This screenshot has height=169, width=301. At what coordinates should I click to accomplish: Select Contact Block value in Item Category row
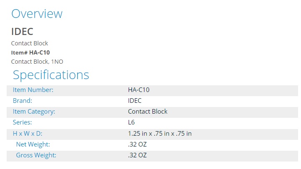tap(148, 112)
